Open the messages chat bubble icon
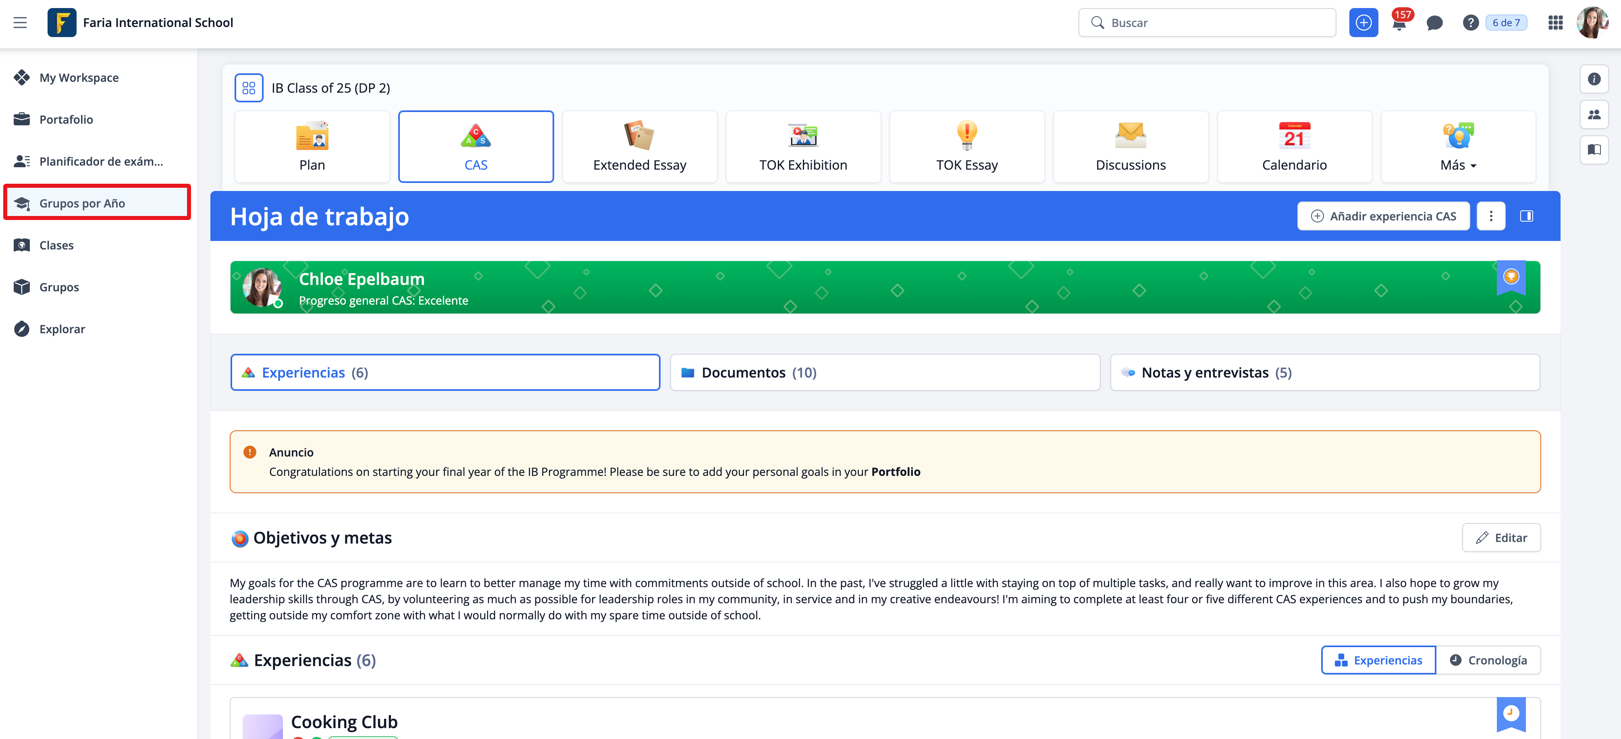The height and width of the screenshot is (739, 1621). point(1434,23)
